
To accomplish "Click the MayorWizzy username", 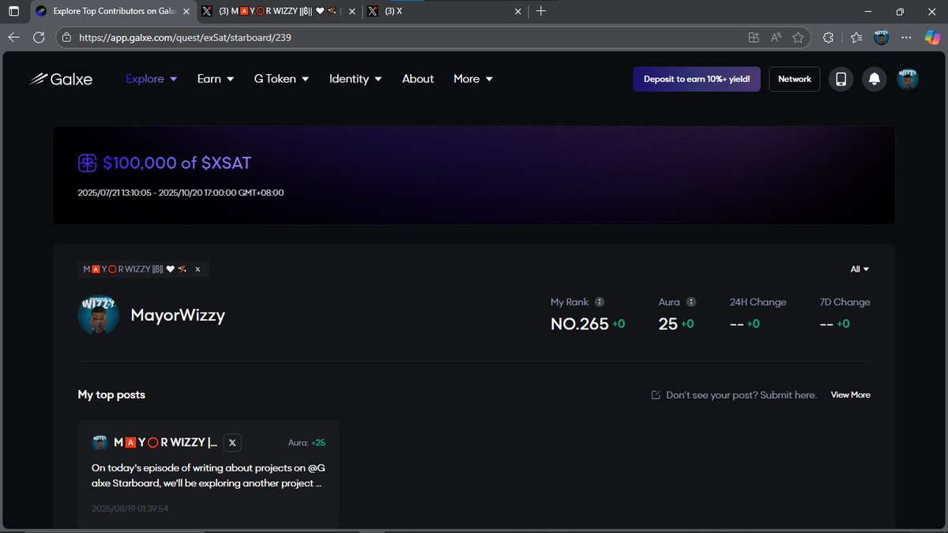I will pyautogui.click(x=178, y=315).
